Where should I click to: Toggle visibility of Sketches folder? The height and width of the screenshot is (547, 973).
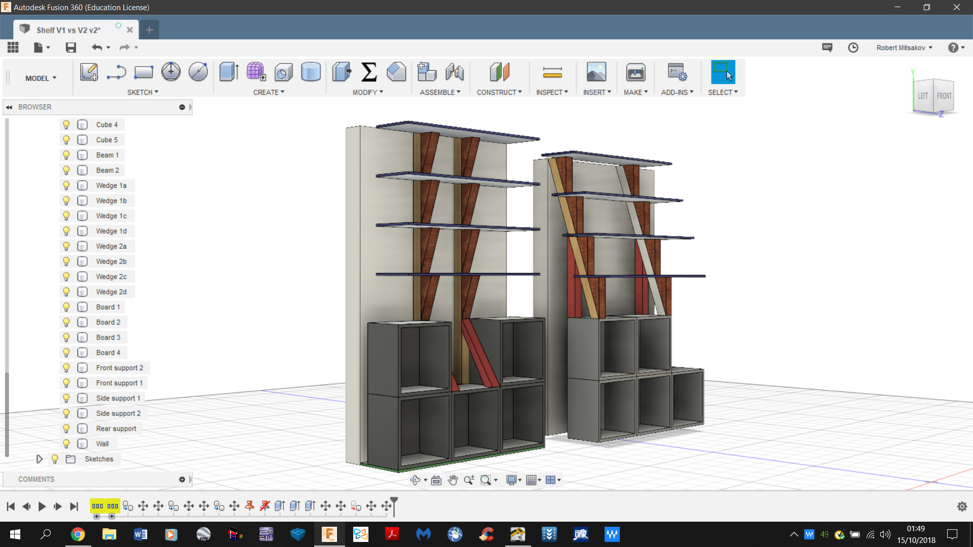pyautogui.click(x=55, y=459)
